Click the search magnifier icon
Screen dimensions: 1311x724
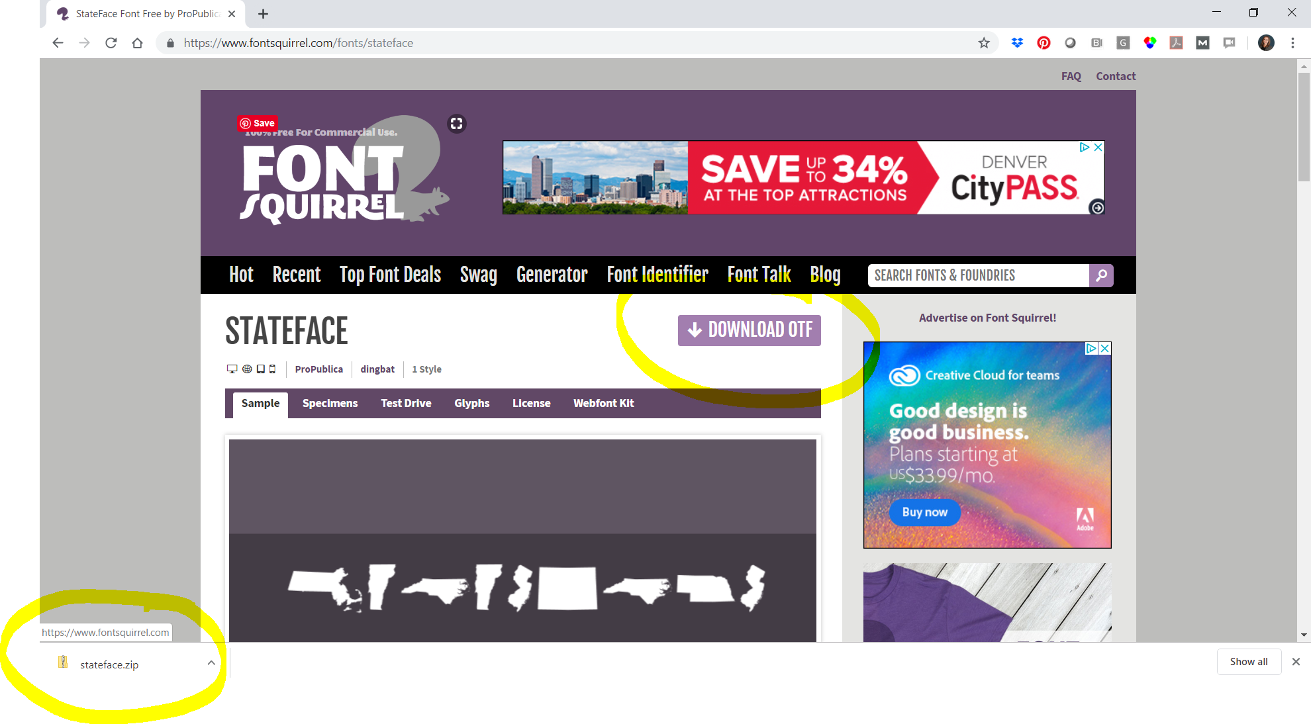(x=1101, y=275)
